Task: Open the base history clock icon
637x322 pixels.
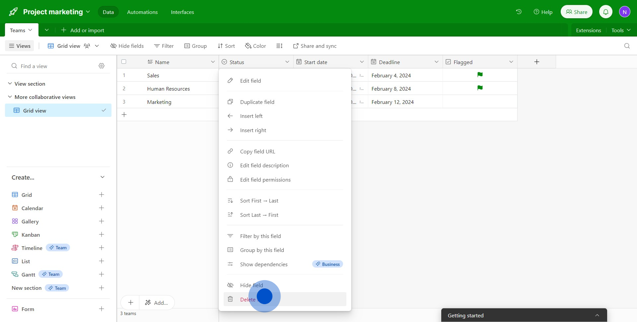Action: (x=519, y=12)
